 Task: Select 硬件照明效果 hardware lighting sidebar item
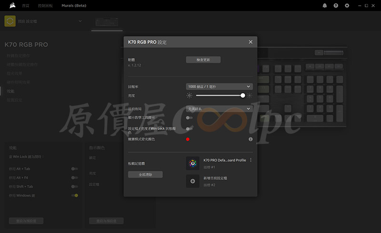[19, 83]
